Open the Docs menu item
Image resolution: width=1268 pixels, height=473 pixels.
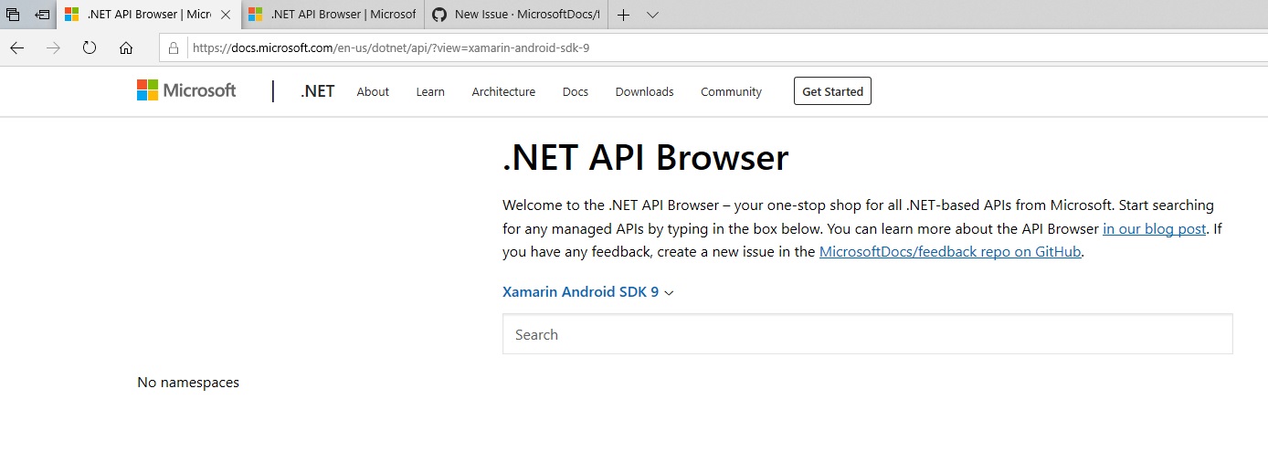(x=576, y=91)
